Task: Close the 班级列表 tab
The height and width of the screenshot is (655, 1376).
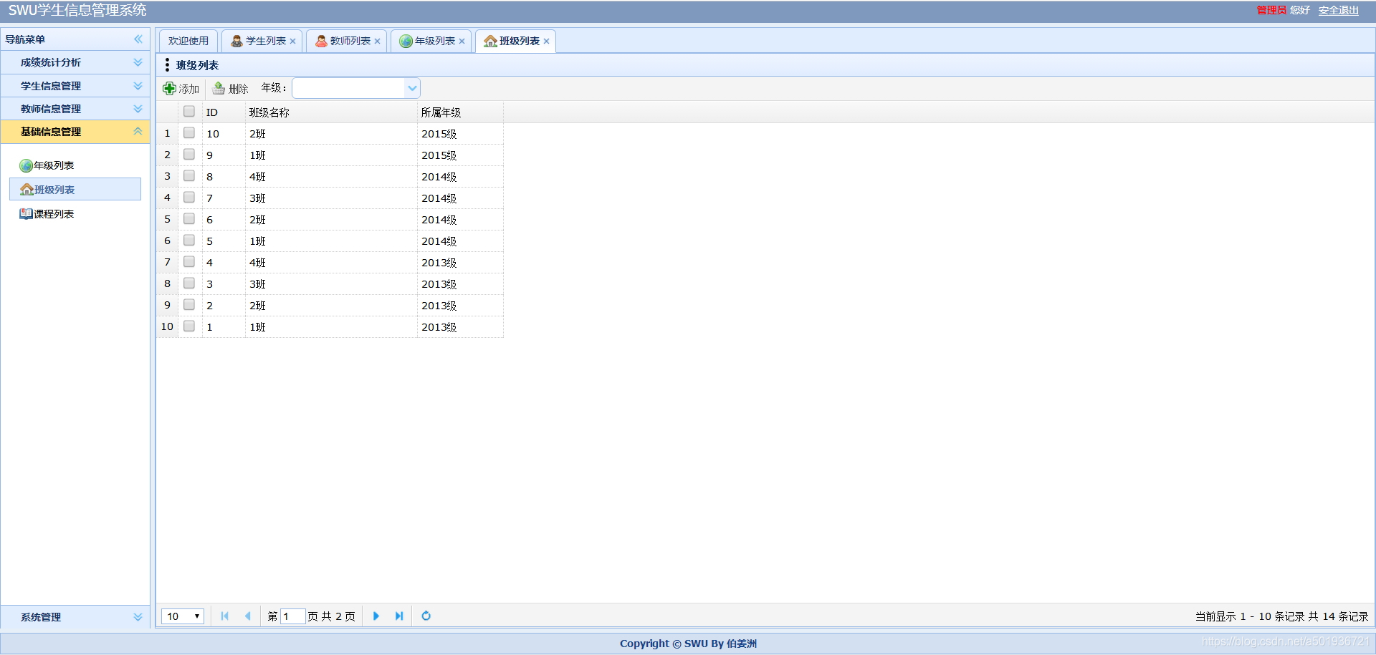Action: 547,42
